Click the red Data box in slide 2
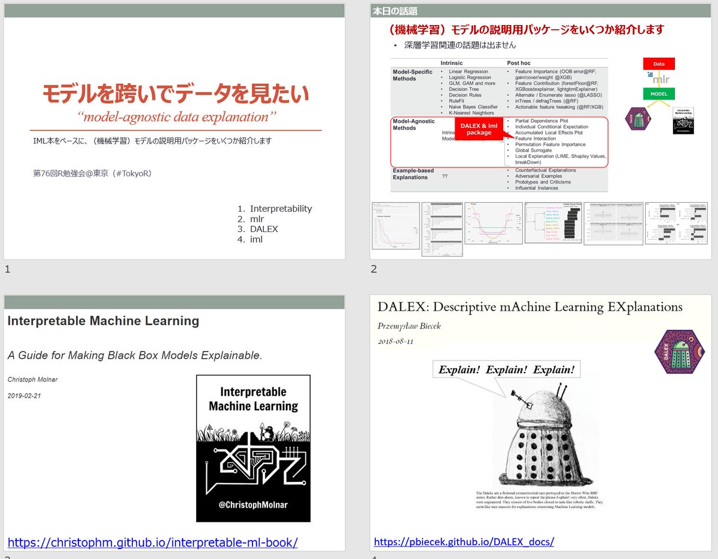Screen dimensions: 718x559 click(x=659, y=63)
